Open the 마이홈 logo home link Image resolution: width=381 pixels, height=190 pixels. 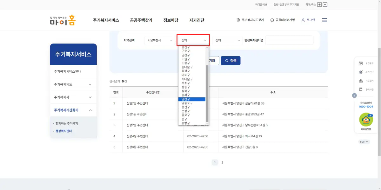coord(63,20)
